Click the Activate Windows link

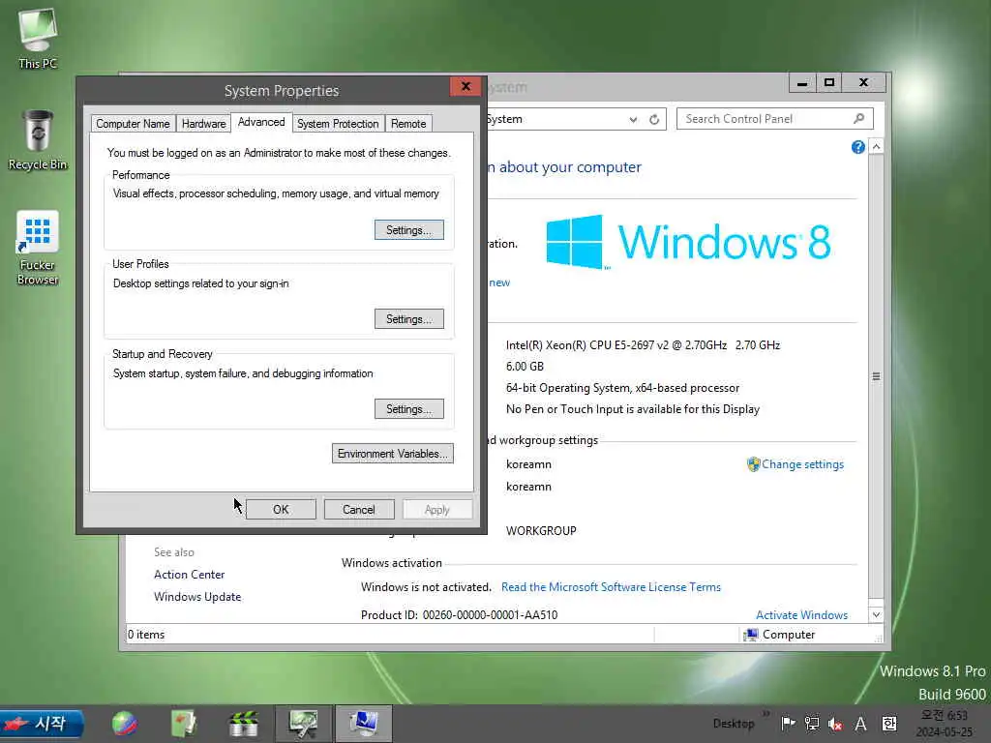(801, 614)
